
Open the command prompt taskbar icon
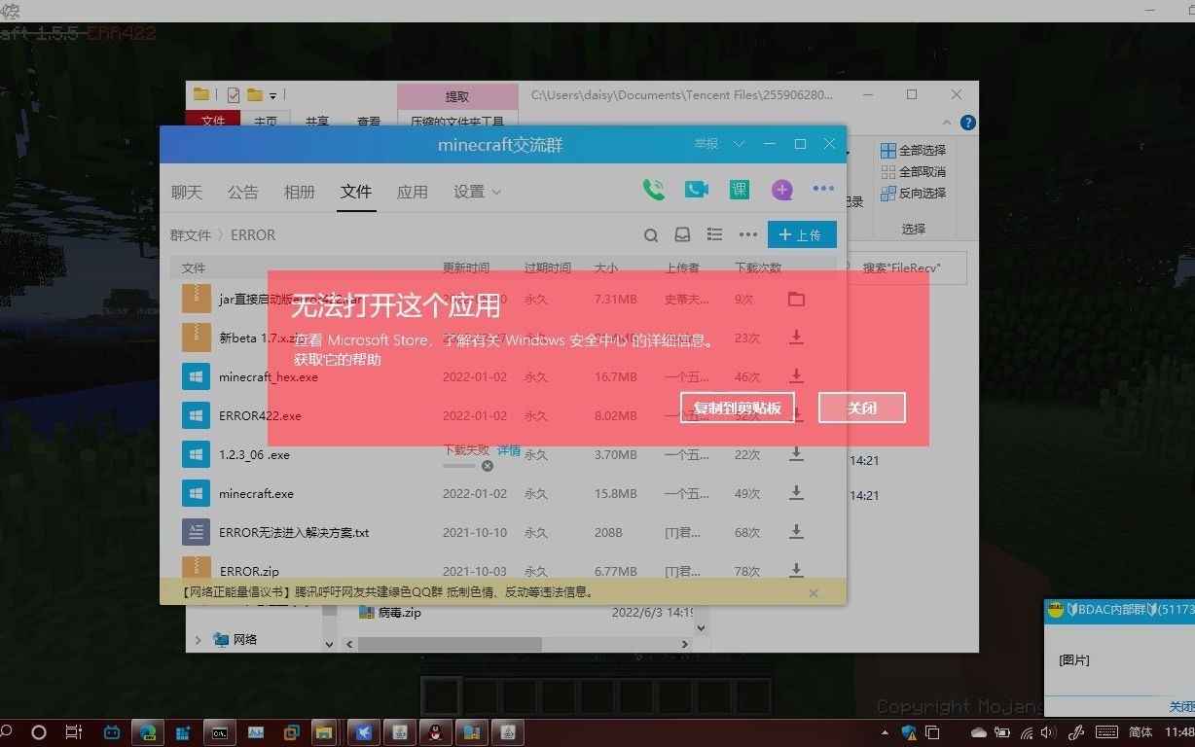tap(220, 731)
